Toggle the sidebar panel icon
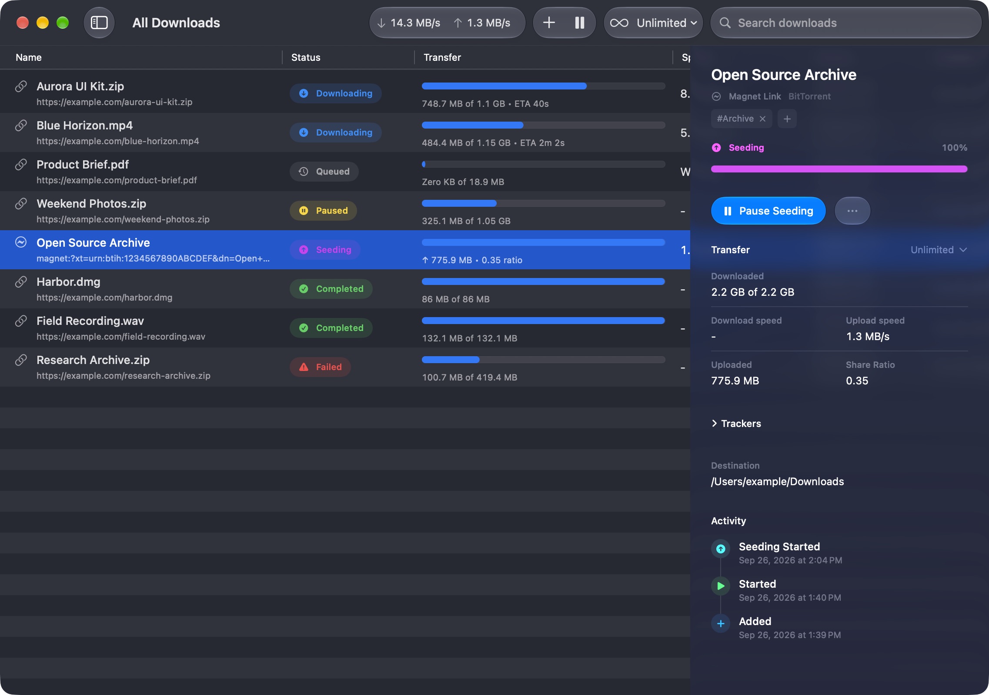The image size is (989, 695). [x=99, y=23]
